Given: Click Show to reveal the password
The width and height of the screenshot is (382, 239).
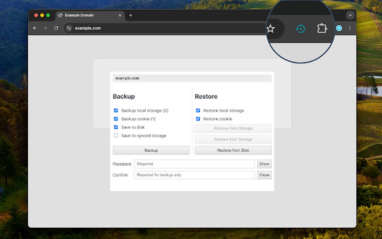Looking at the screenshot, I should tap(264, 164).
